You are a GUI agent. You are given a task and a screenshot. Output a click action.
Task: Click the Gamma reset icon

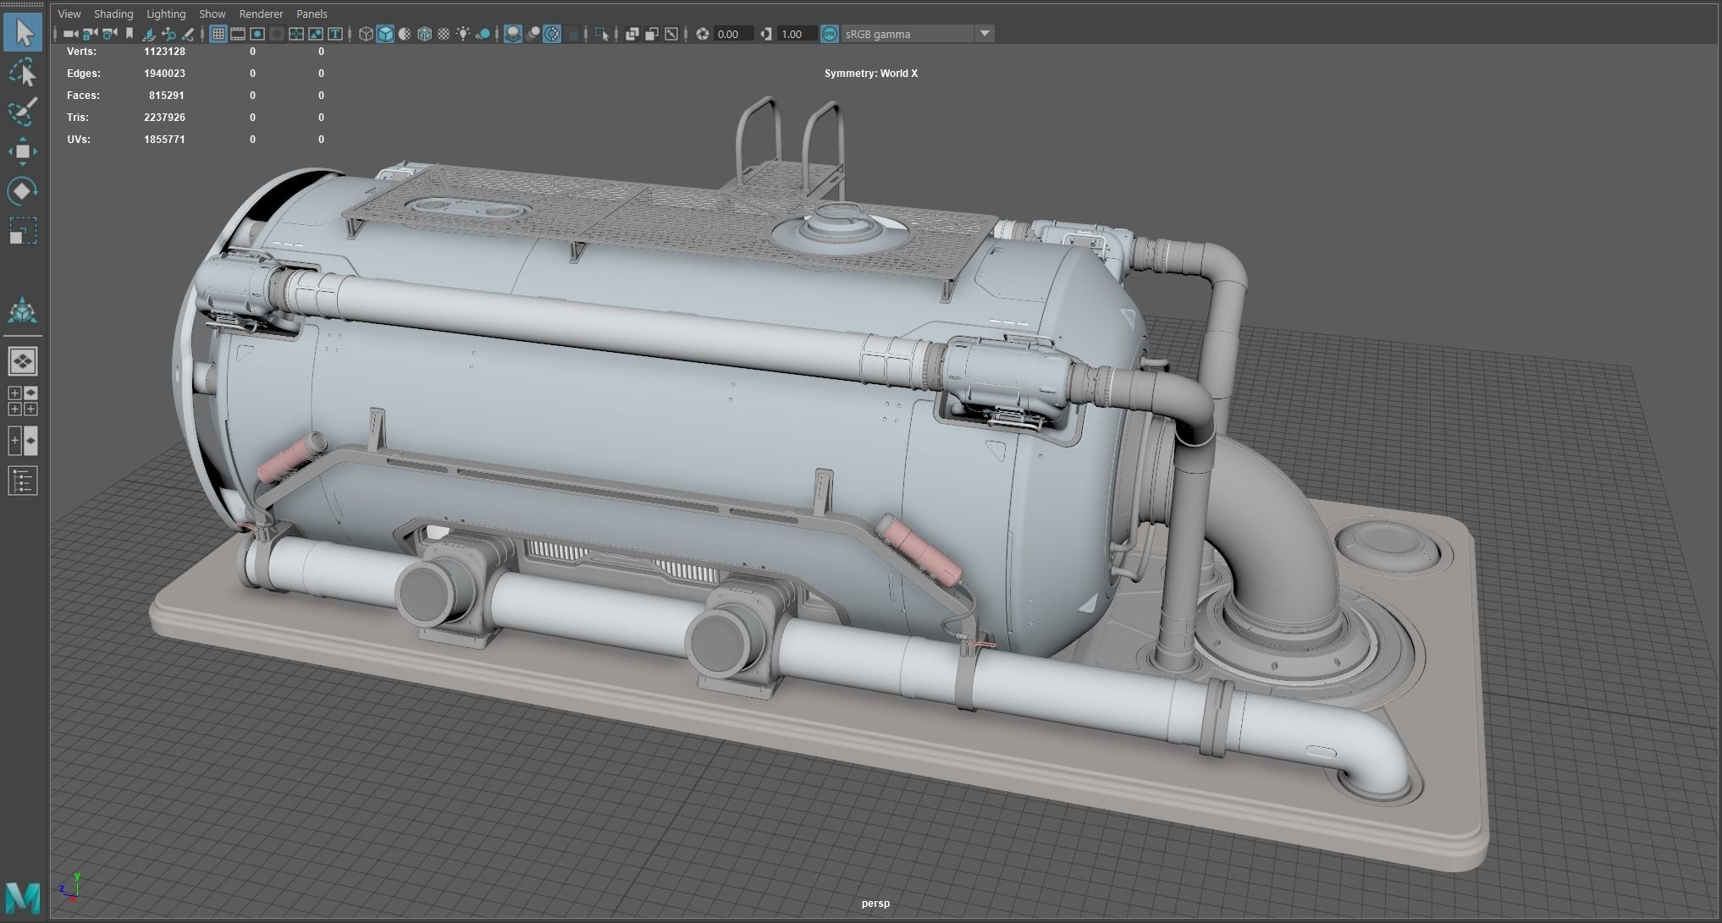click(766, 34)
